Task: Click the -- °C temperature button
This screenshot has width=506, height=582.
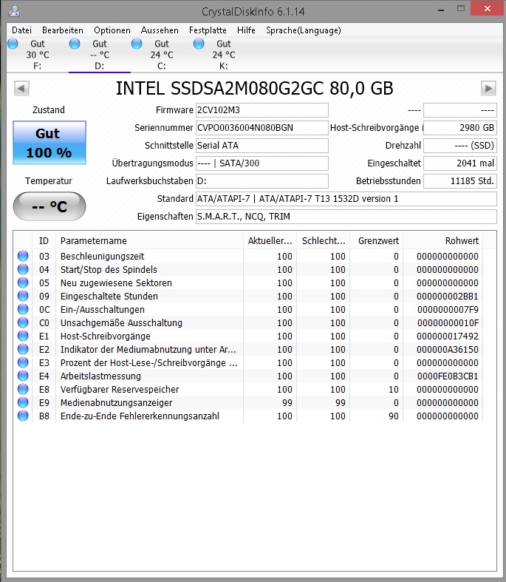Action: tap(49, 206)
